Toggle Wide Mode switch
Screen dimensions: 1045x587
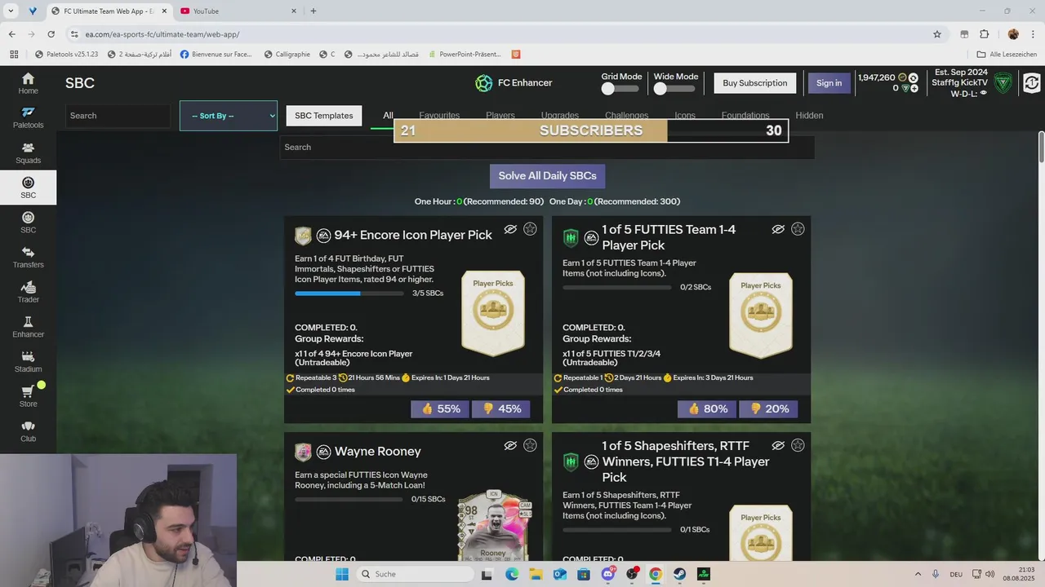674,89
